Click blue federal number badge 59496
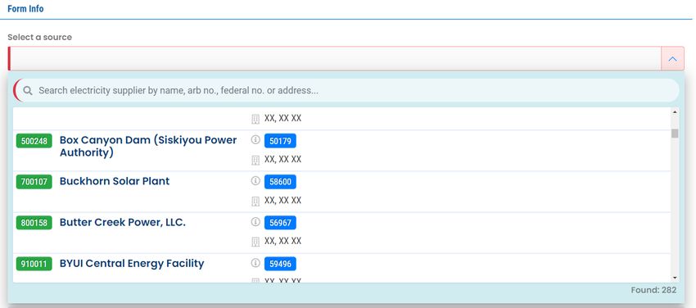The height and width of the screenshot is (308, 696). pyautogui.click(x=280, y=264)
